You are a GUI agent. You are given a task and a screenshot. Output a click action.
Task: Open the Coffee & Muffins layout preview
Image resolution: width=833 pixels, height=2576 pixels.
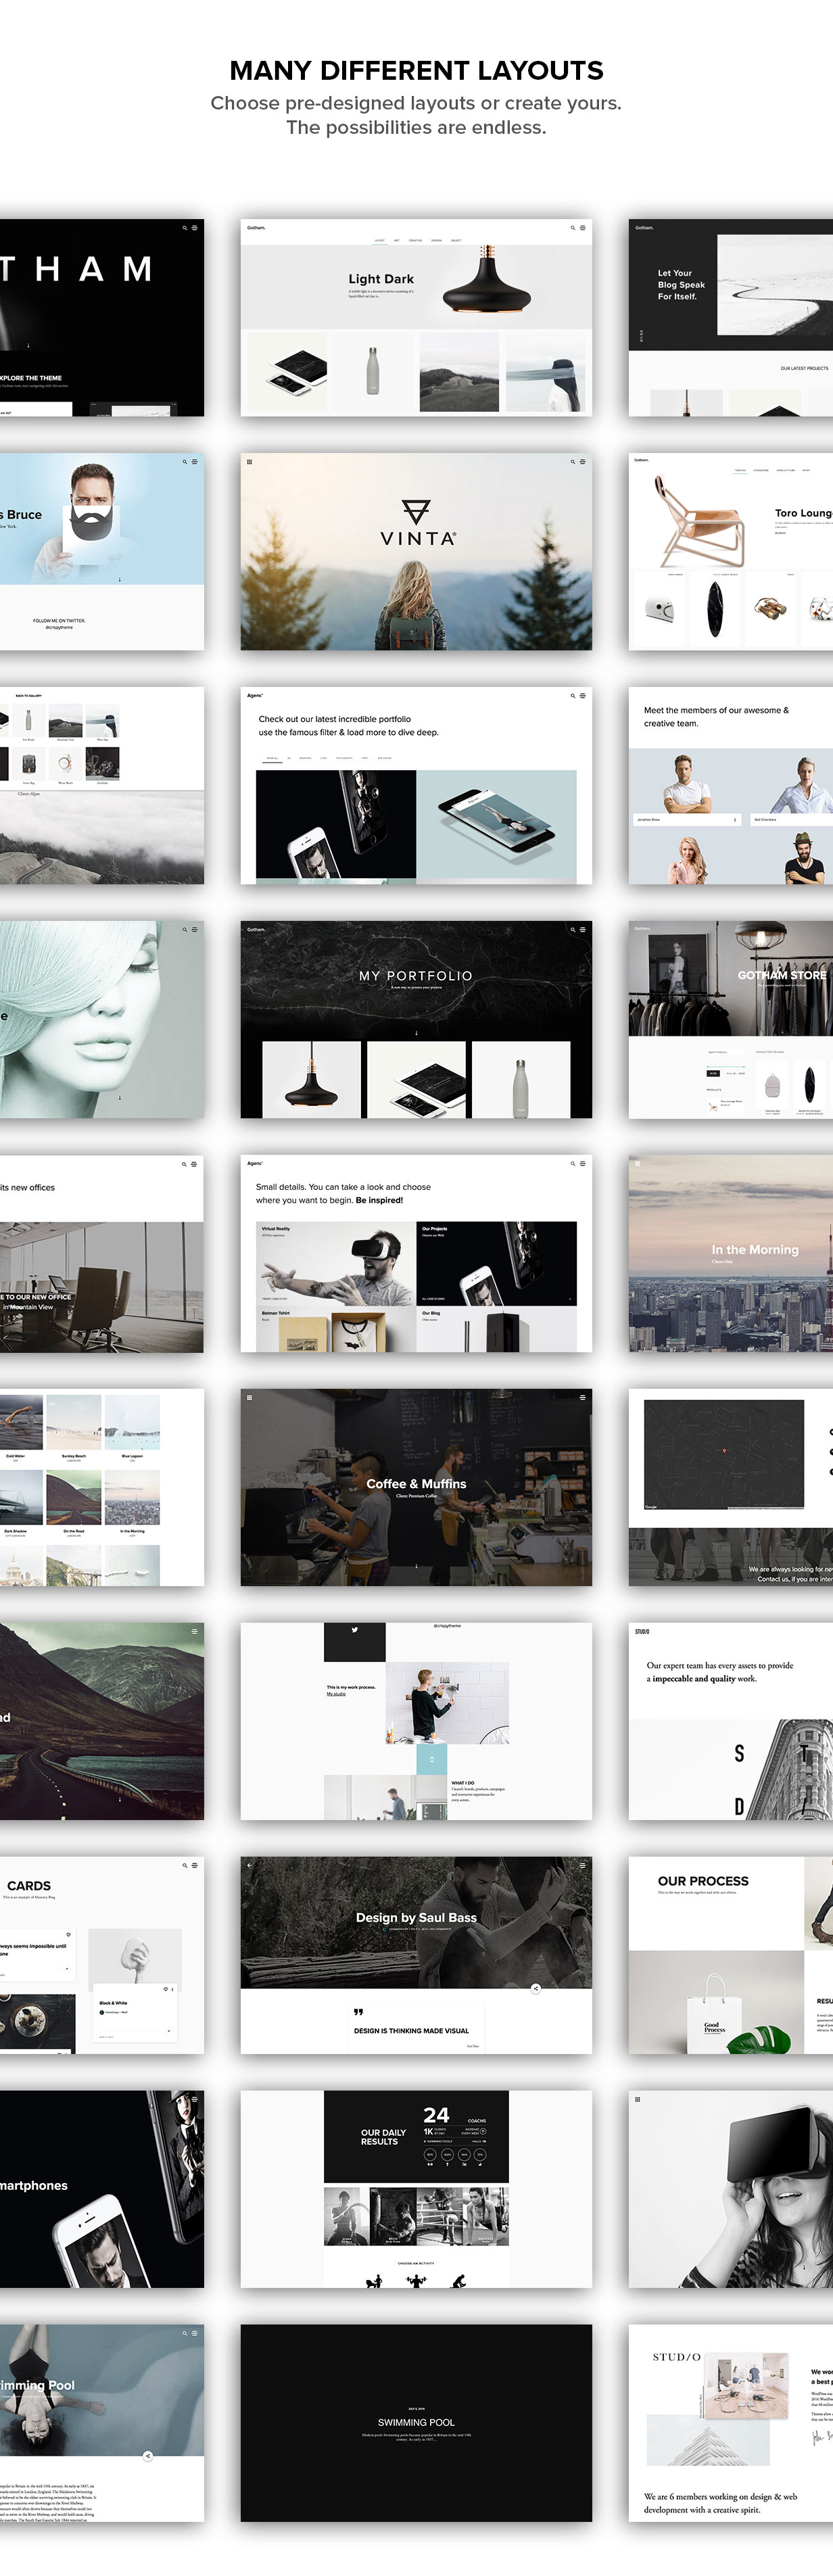point(416,1487)
